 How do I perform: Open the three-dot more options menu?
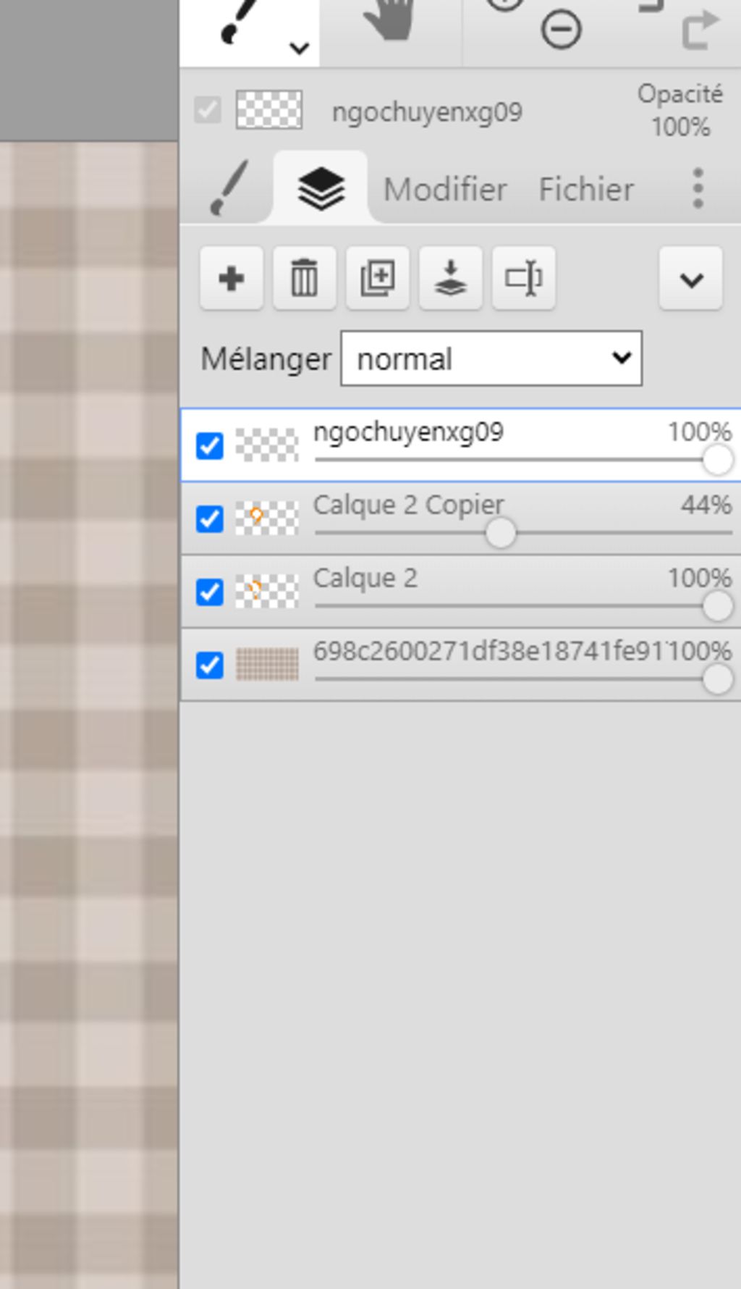coord(698,189)
